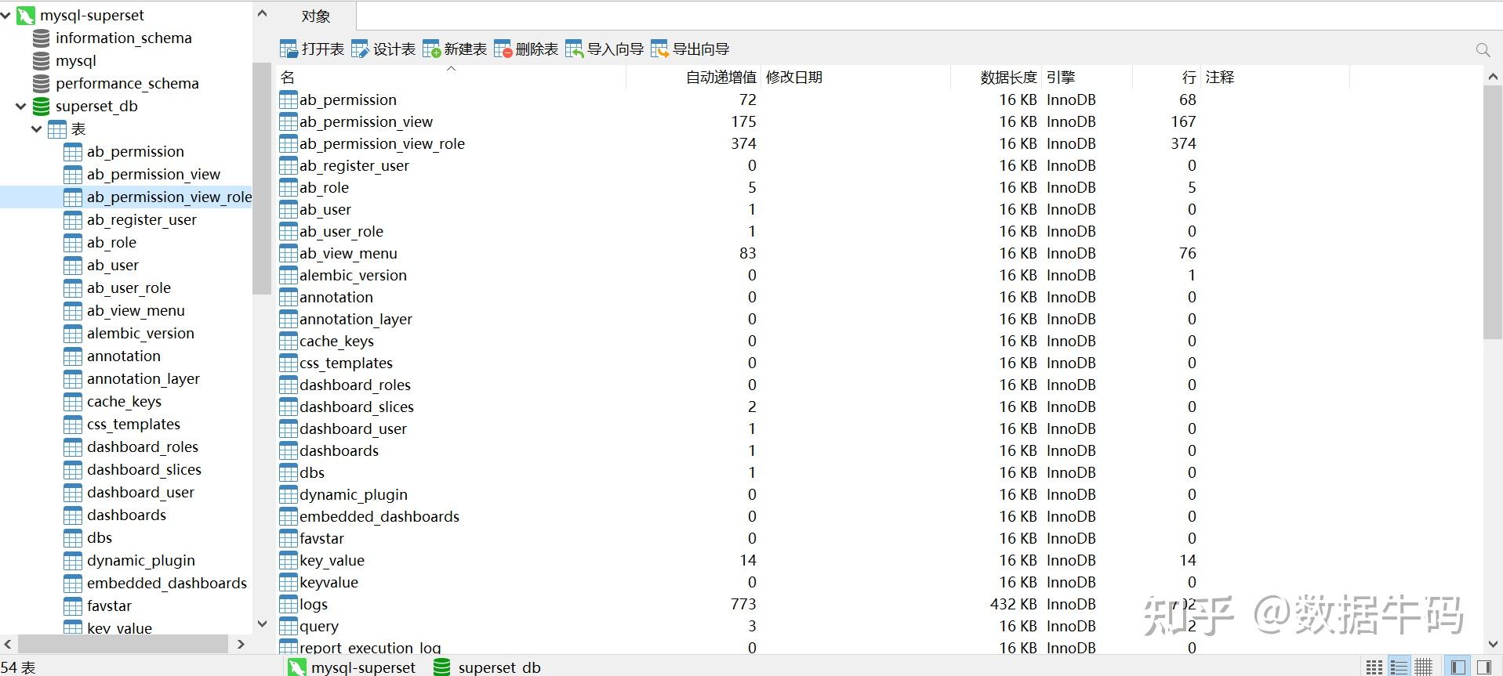Click the table icon of query in the list
The width and height of the screenshot is (1503, 676).
pos(289,626)
